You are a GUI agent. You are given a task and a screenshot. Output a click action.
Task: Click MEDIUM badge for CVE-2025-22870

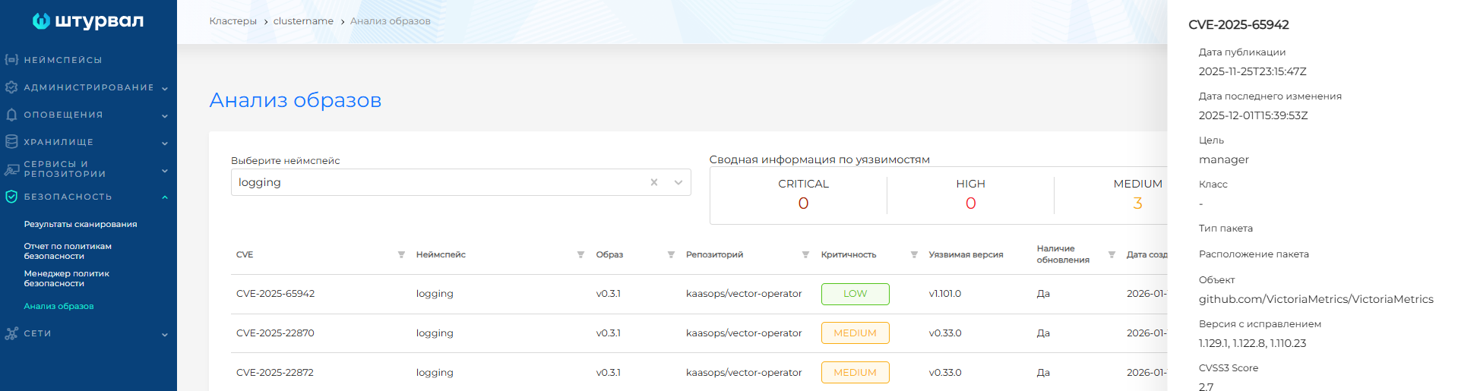pos(855,333)
